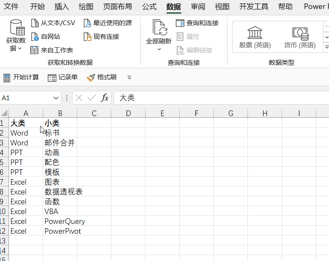This screenshot has width=329, height=261.
Task: Select column B header
Action: [60, 113]
